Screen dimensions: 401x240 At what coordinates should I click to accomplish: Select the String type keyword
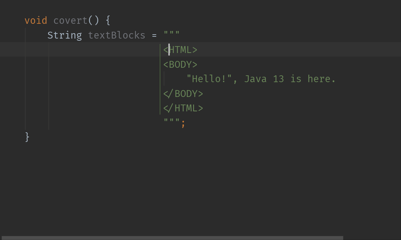pos(64,35)
